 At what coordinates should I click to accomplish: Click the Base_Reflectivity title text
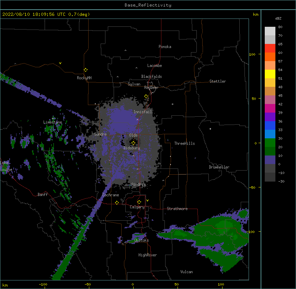(148, 5)
